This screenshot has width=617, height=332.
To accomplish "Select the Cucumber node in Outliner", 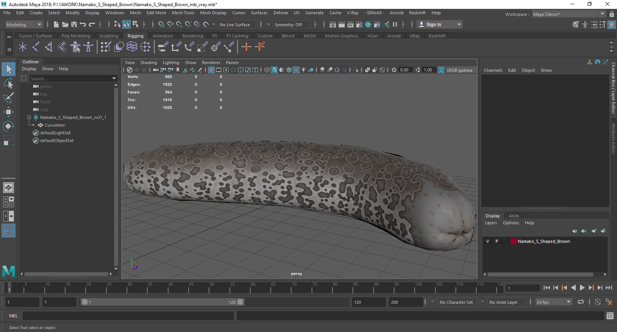I will click(55, 125).
